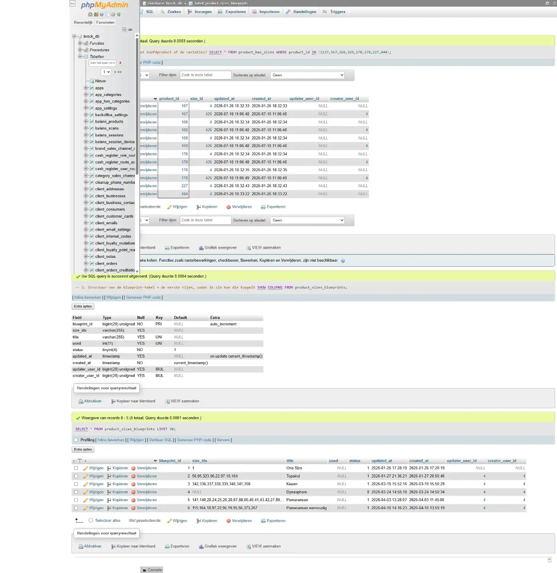Click the 'Start met typen' table filter box
Screen dimensions: 557x573
(x=103, y=63)
